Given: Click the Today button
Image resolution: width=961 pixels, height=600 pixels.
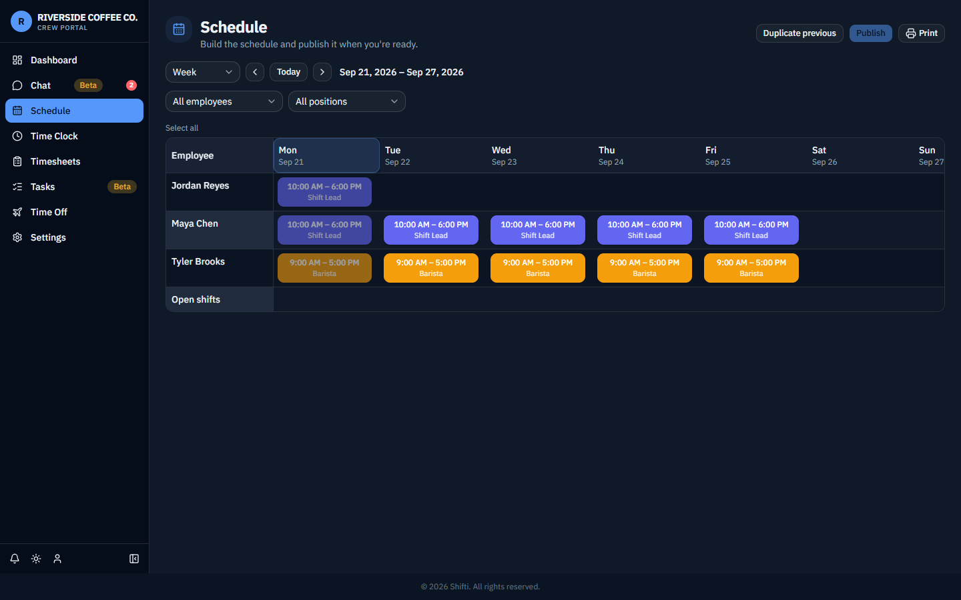Looking at the screenshot, I should click(288, 72).
